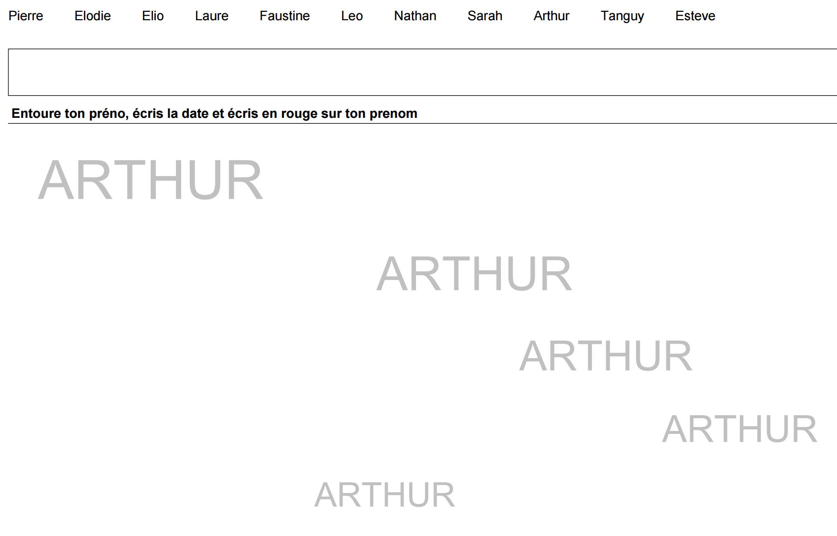Click the gray ARTHUR furthest to the right

tap(739, 429)
